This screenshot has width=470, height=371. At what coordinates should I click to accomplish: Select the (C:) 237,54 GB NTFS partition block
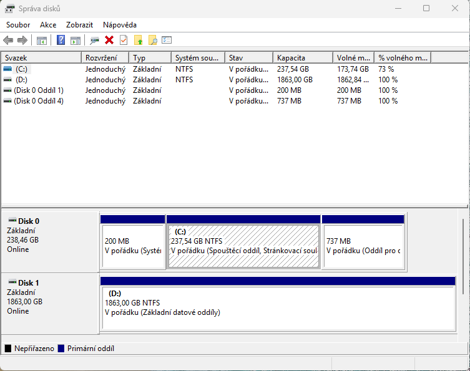[x=243, y=246]
